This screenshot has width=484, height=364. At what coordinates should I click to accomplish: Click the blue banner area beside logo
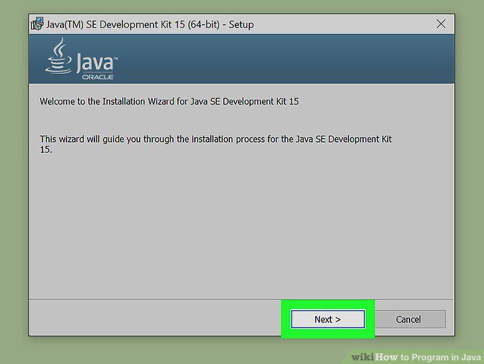284,58
